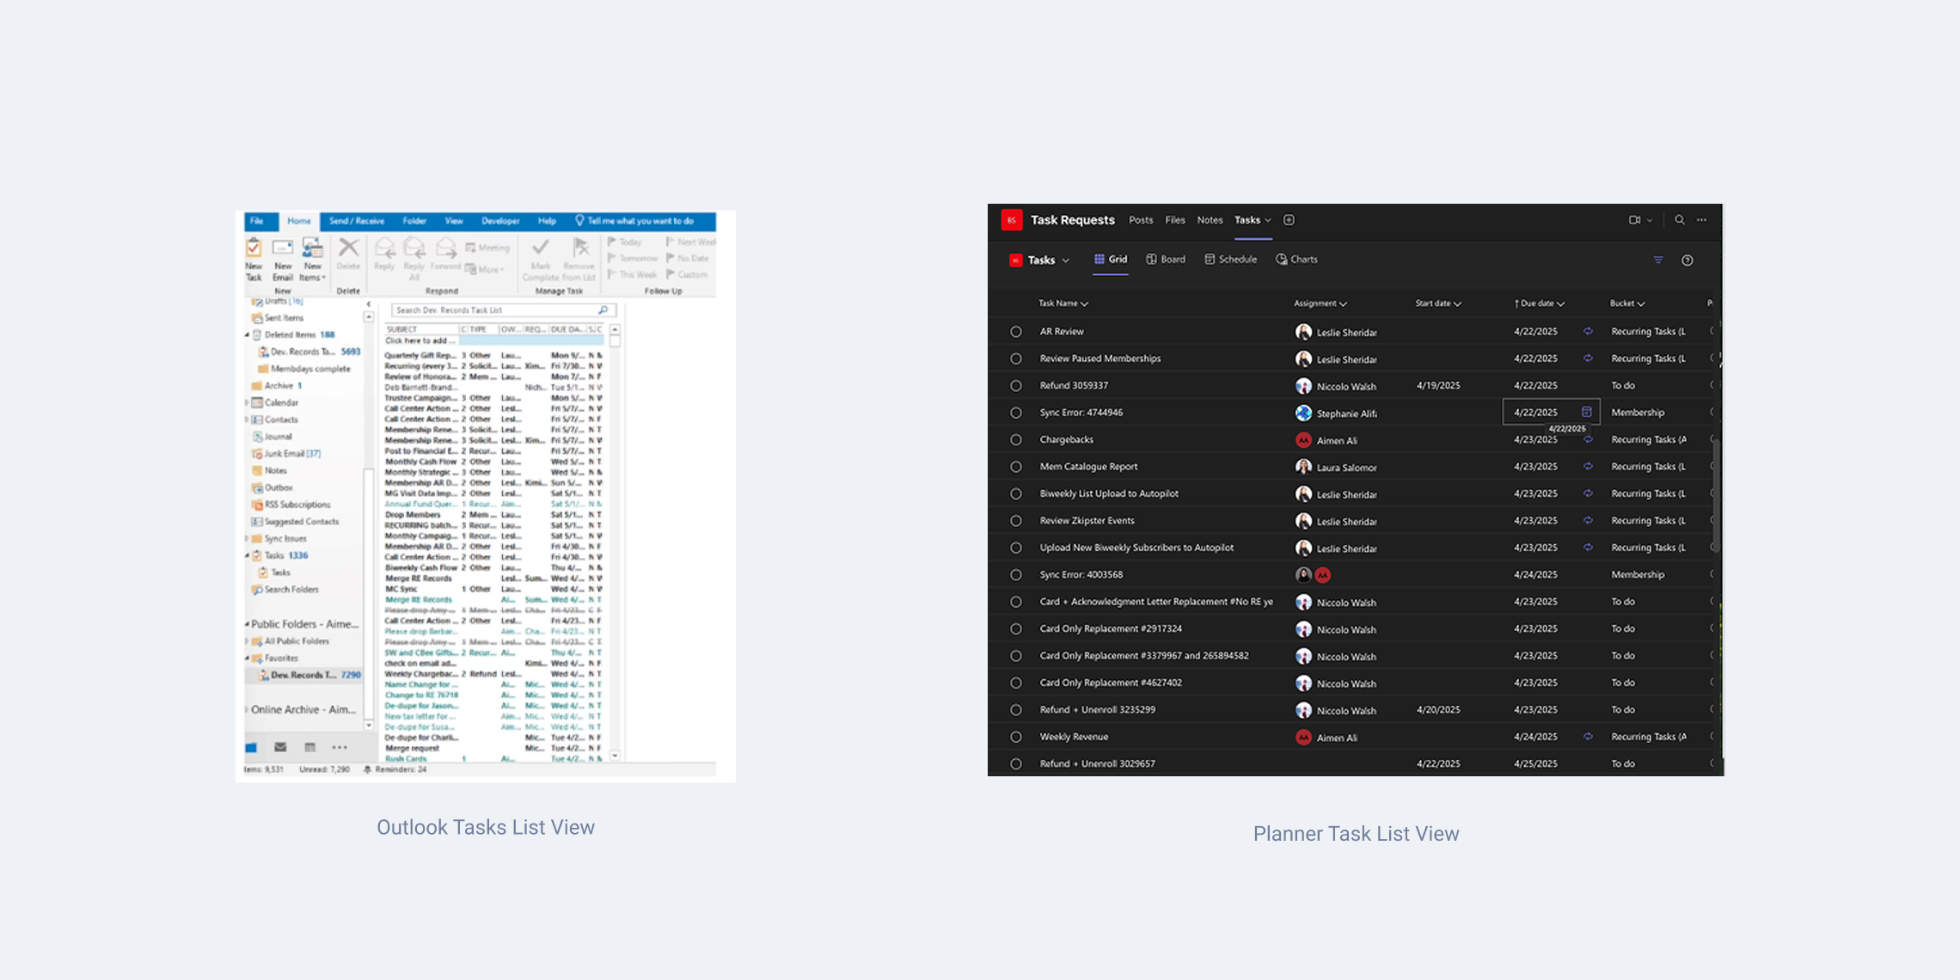
Task: Click Leslie Sheridan avatar on AR Review row
Action: click(x=1303, y=332)
